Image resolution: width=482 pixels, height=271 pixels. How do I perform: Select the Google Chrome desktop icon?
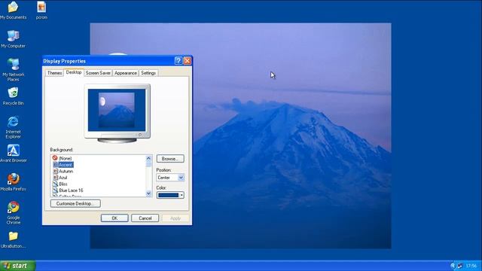point(14,212)
